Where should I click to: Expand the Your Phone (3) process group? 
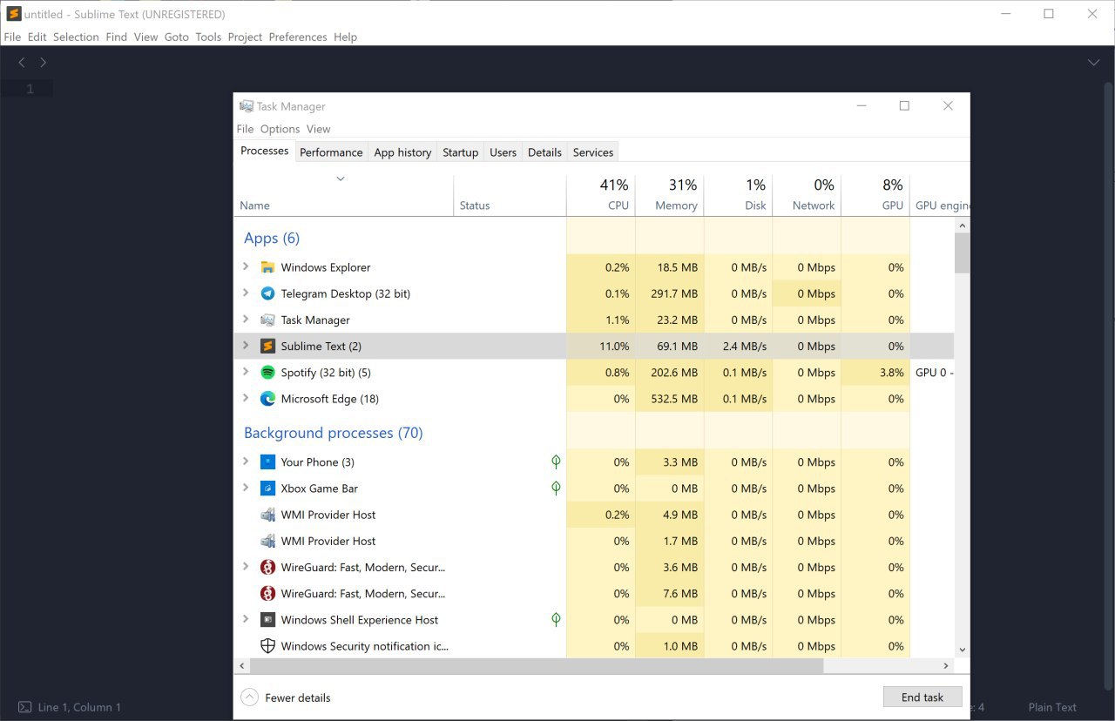[246, 462]
